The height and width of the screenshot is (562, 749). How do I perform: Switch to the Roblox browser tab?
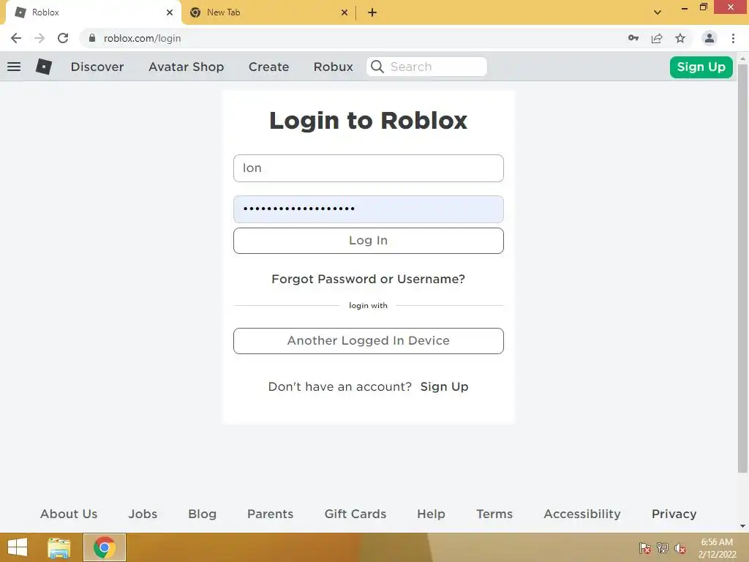pyautogui.click(x=93, y=12)
